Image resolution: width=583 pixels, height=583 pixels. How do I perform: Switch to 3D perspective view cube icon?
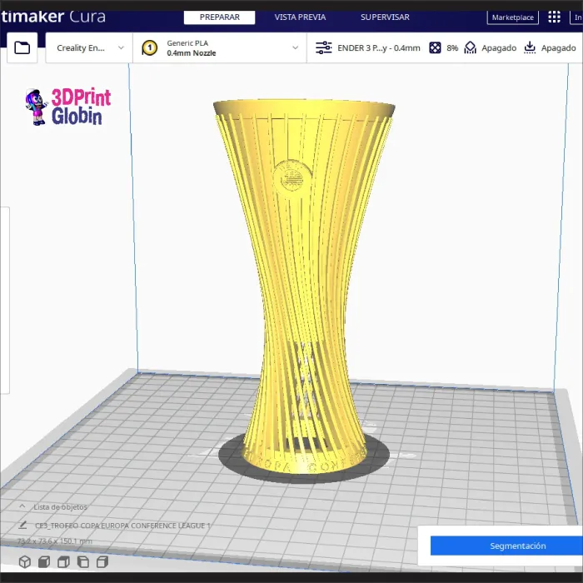[24, 562]
